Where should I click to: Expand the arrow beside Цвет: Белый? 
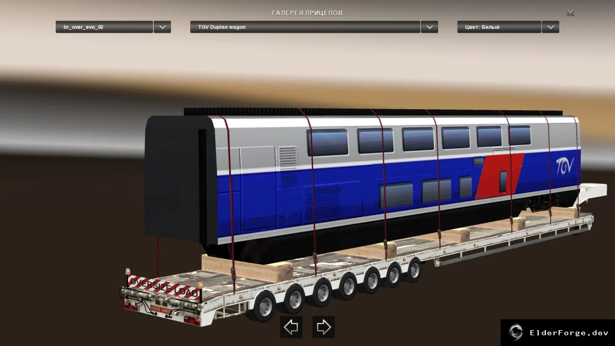[550, 27]
